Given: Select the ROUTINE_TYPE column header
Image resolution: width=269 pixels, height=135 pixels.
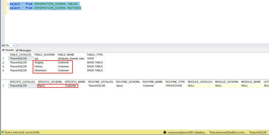Looking at the screenshot, I should coord(176,82).
